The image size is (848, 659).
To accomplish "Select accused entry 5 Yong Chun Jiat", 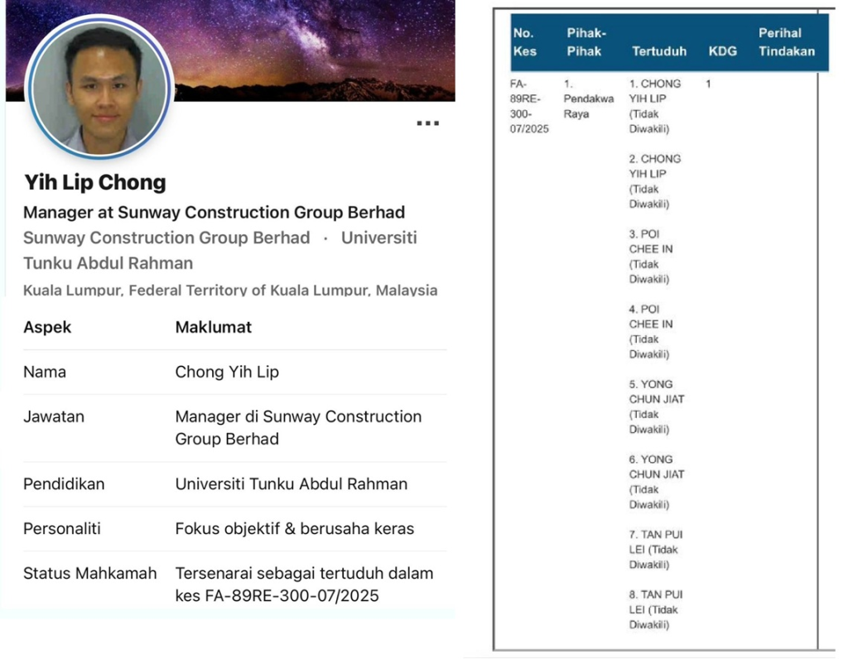I will (x=657, y=406).
